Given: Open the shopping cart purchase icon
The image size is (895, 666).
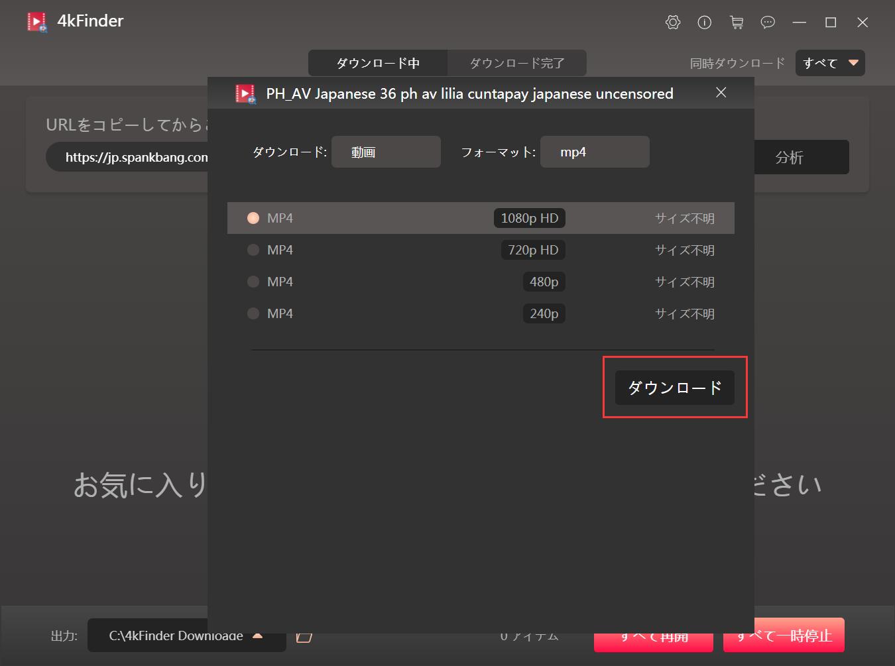Looking at the screenshot, I should click(736, 23).
